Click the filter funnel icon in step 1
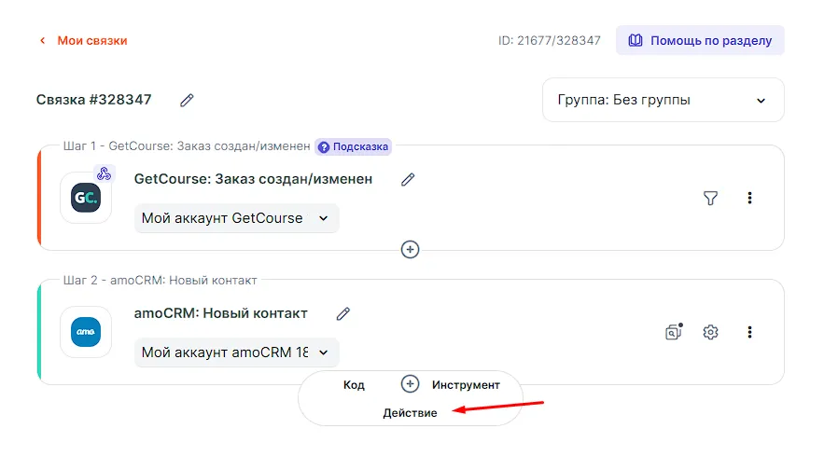The image size is (838, 456). [x=710, y=198]
